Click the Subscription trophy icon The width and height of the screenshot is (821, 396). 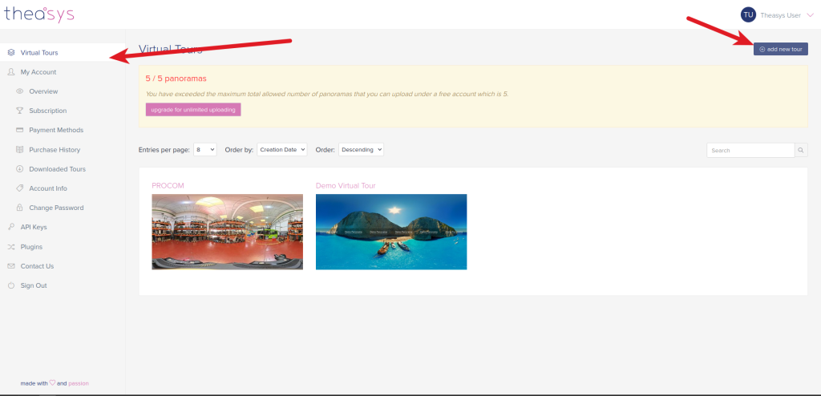point(20,111)
